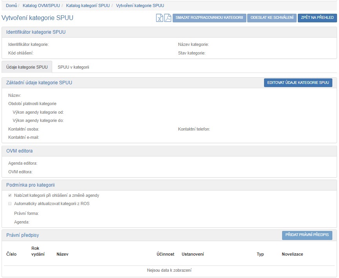
Task: Click the 'Účinnost' column header
Action: pyautogui.click(x=165, y=254)
